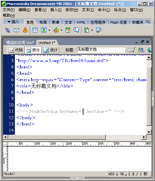This screenshot has width=155, height=181.
Task: Click the Insert Table icon
Action: tap(35, 30)
